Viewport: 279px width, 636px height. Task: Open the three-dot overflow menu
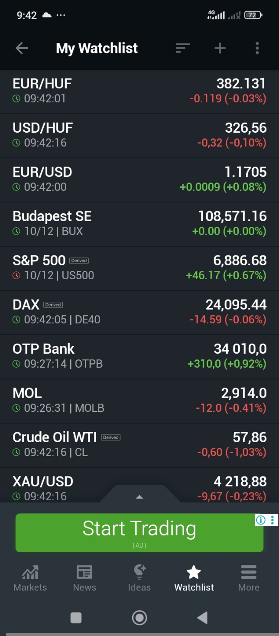pyautogui.click(x=257, y=48)
